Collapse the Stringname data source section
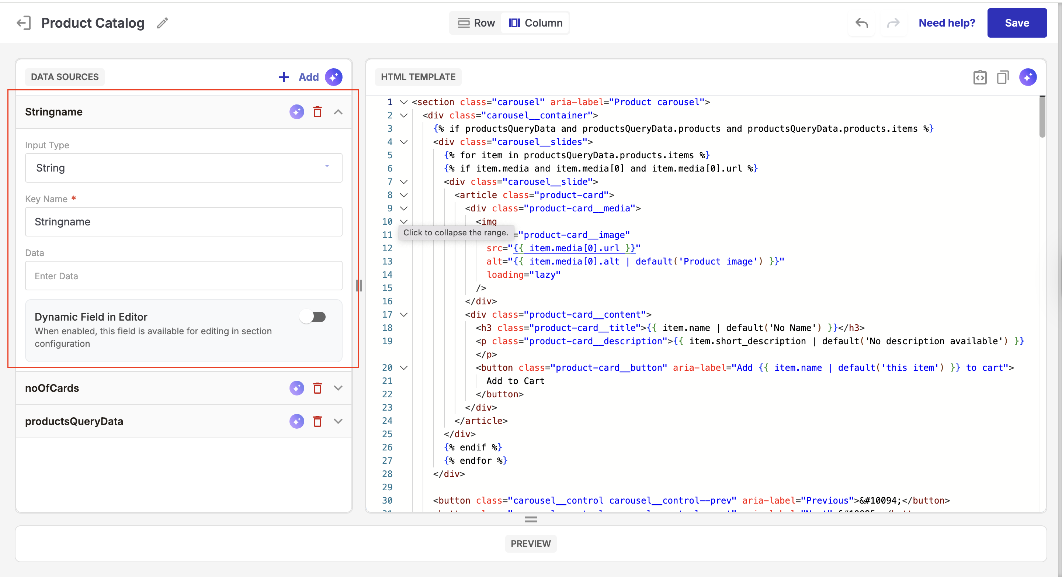Image resolution: width=1062 pixels, height=577 pixels. pos(338,112)
